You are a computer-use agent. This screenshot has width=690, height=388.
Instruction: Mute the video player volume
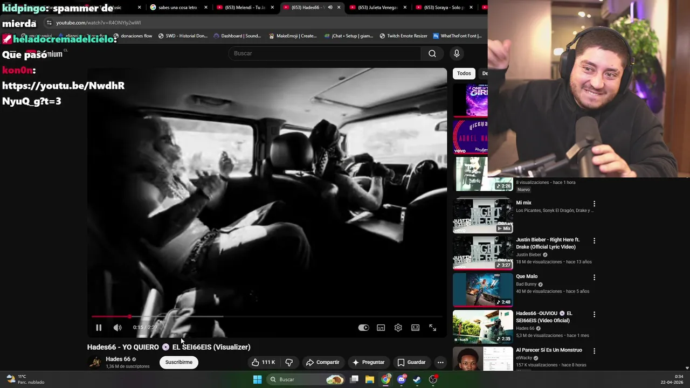point(118,328)
